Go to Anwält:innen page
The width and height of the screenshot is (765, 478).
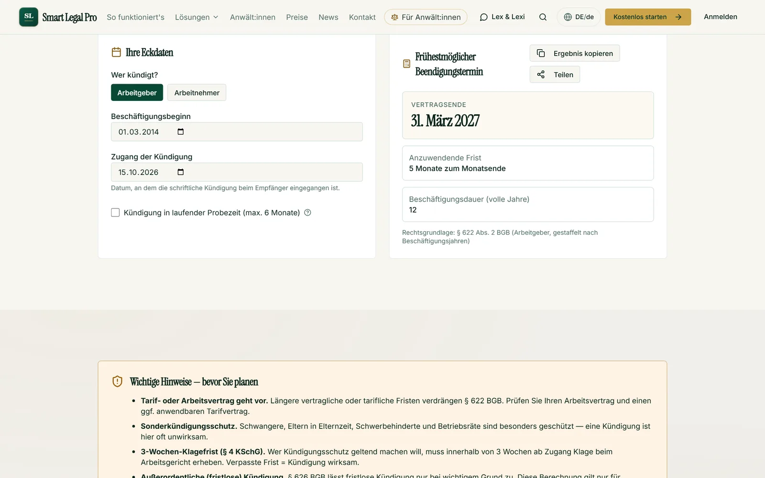252,17
